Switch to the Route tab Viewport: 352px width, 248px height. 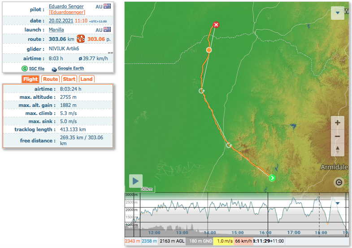51,79
